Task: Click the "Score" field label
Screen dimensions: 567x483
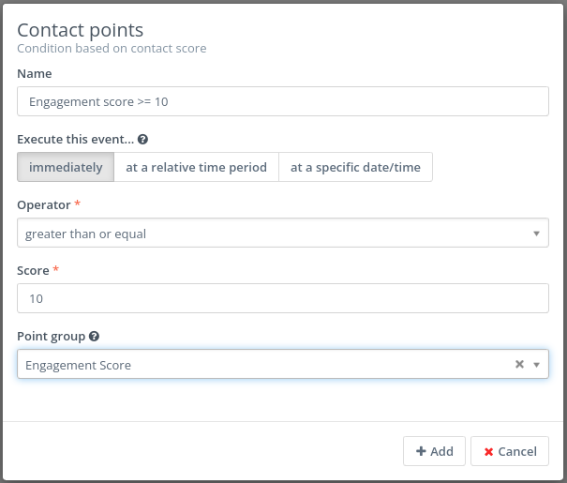Action: coord(35,270)
